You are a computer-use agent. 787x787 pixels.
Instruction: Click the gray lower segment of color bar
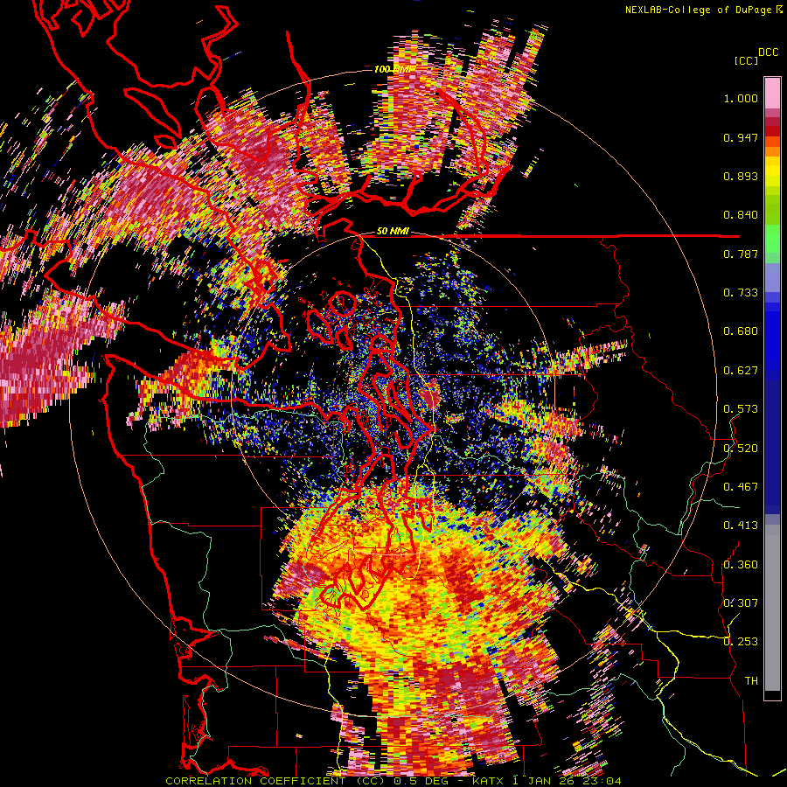pos(772,608)
